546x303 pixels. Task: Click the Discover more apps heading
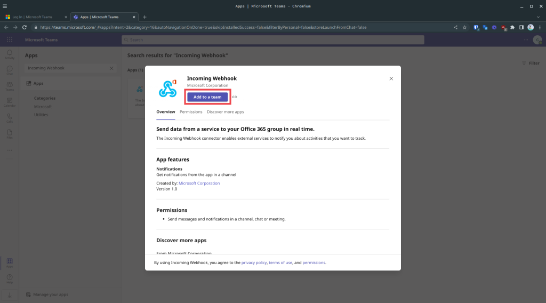click(x=181, y=240)
